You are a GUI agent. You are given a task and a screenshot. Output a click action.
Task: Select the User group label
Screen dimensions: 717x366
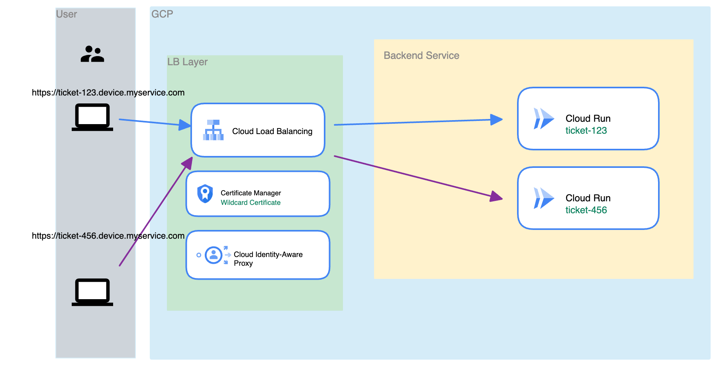[x=66, y=14]
